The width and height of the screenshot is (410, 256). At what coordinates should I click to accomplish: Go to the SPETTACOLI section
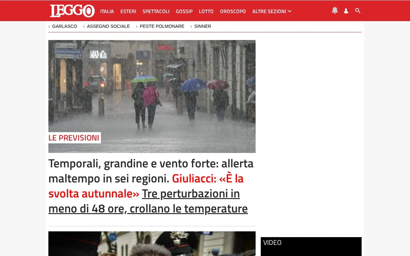coord(156,12)
